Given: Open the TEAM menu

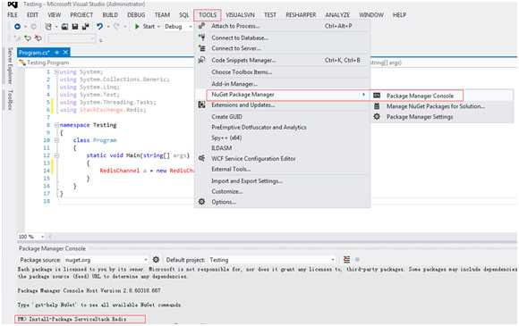Looking at the screenshot, I should pyautogui.click(x=162, y=15).
